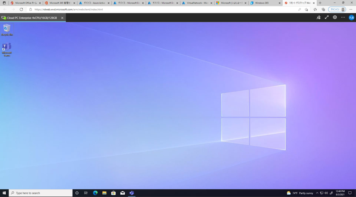Viewport: 356px width, 197px height.
Task: Switch to Microsoft 365 管理センター tab
Action: click(x=60, y=3)
